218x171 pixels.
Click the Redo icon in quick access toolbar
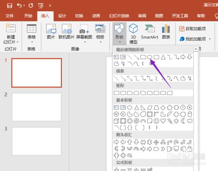(x=31, y=6)
